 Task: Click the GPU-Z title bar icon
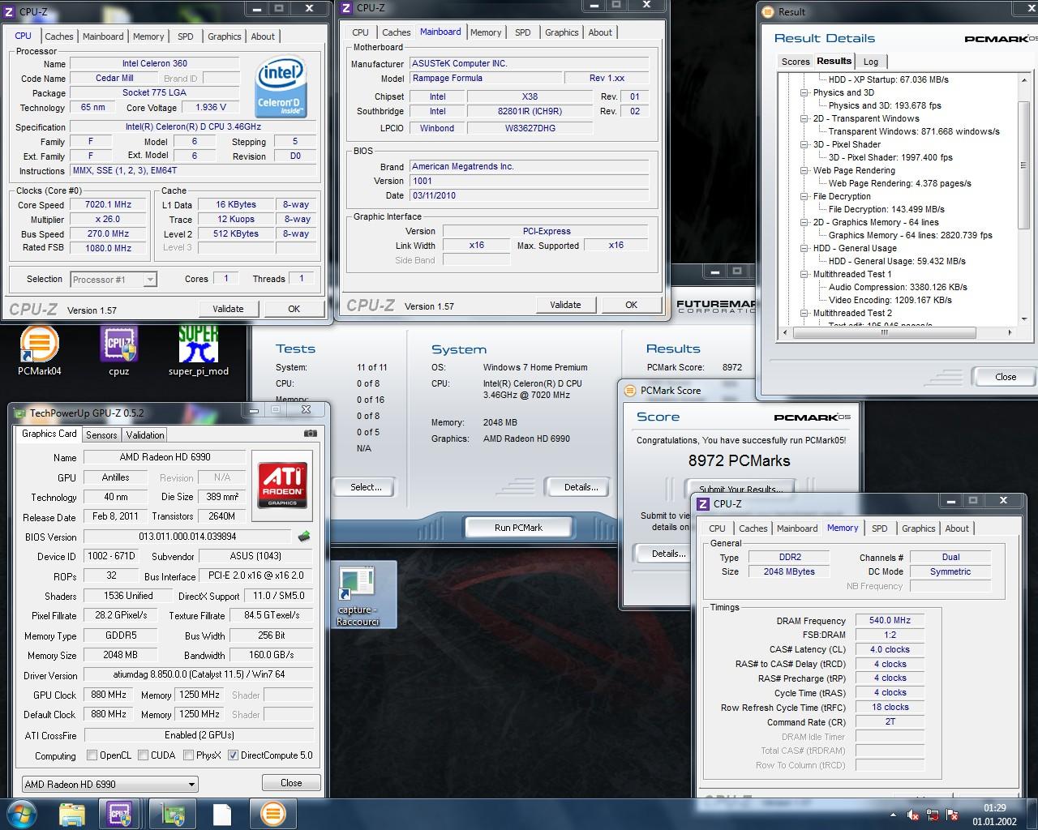[19, 413]
